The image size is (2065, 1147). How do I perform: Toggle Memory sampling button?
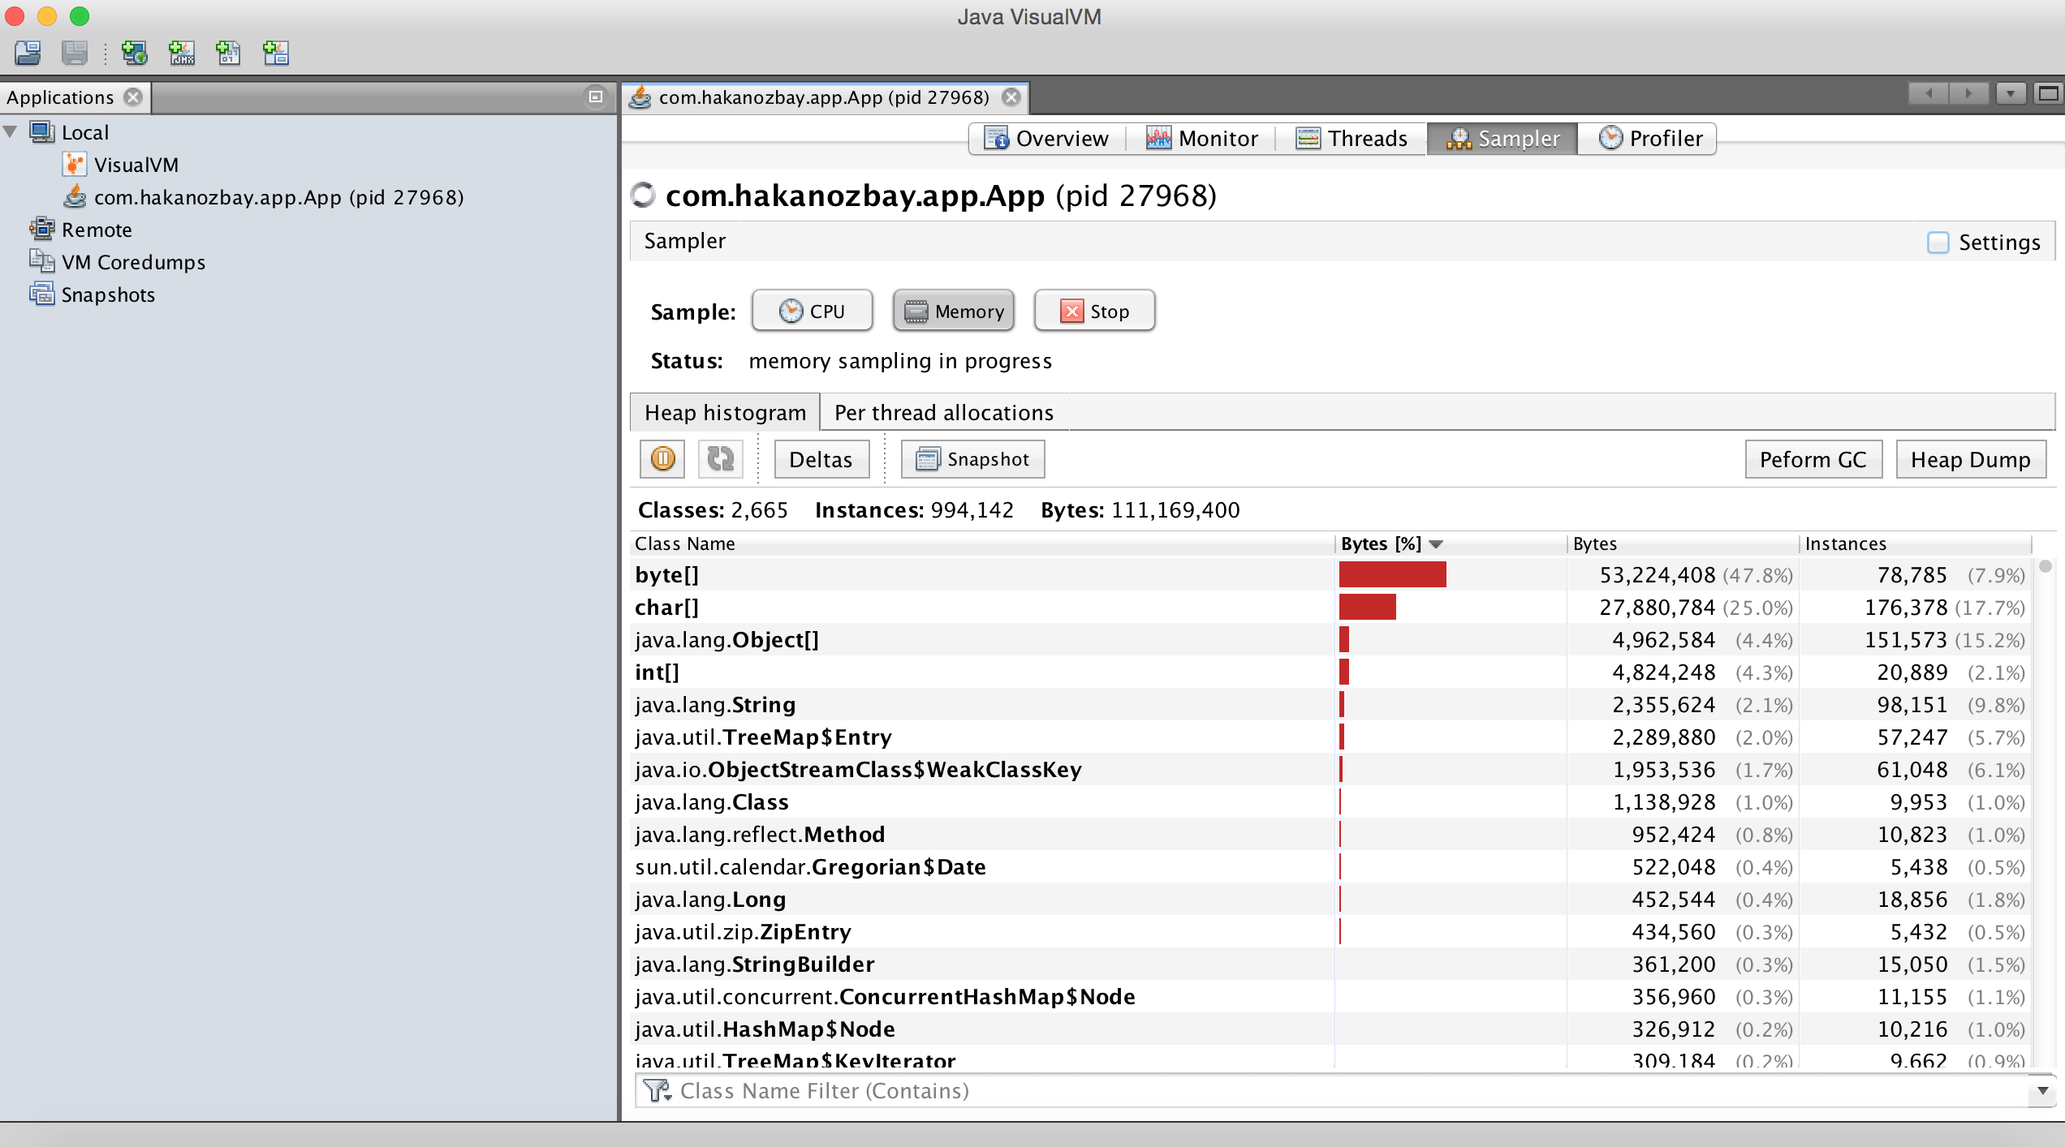tap(954, 311)
